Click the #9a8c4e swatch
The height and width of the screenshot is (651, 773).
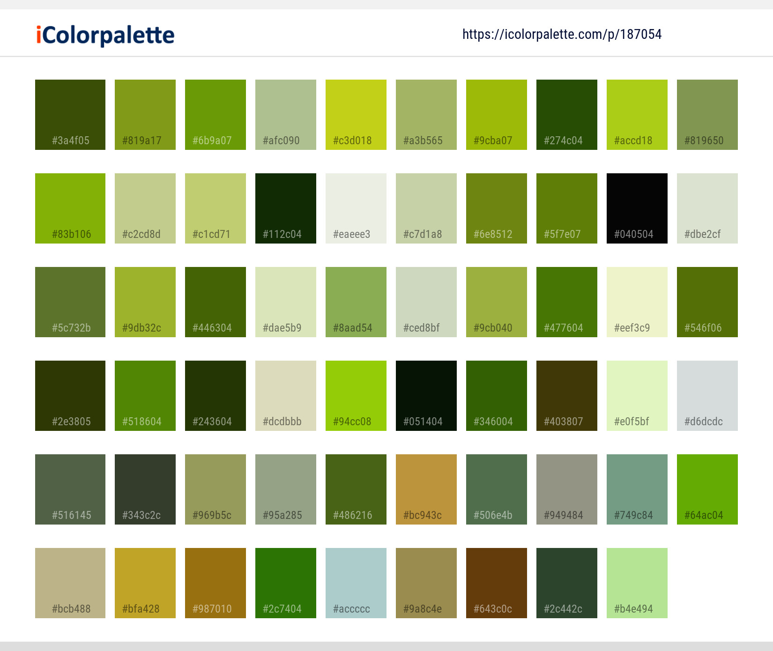coord(426,583)
